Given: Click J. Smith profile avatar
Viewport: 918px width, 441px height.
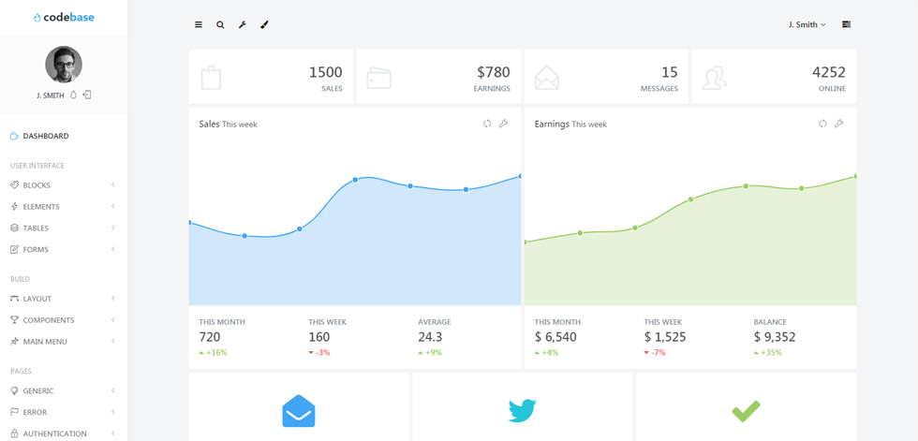Looking at the screenshot, I should (64, 65).
